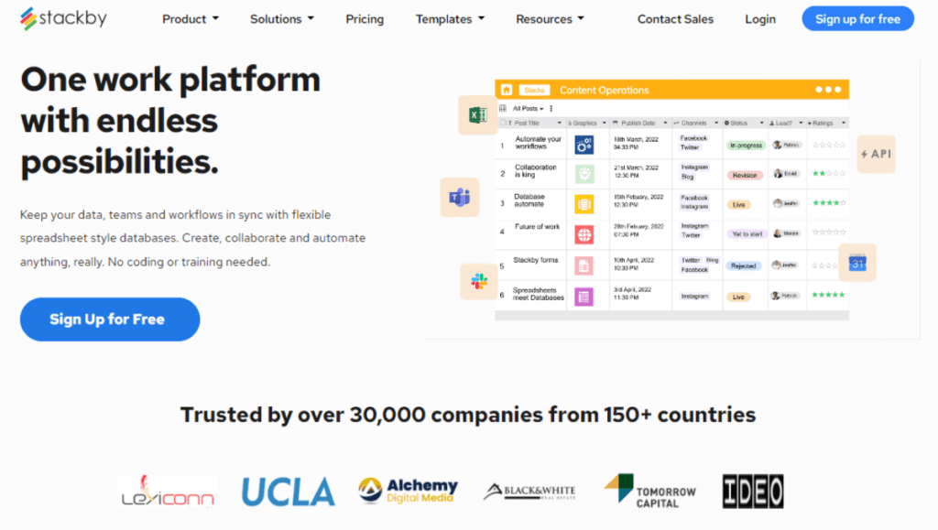Screen dimensions: 938x530
Task: Click the Home icon in Content Operations header
Action: coord(505,90)
